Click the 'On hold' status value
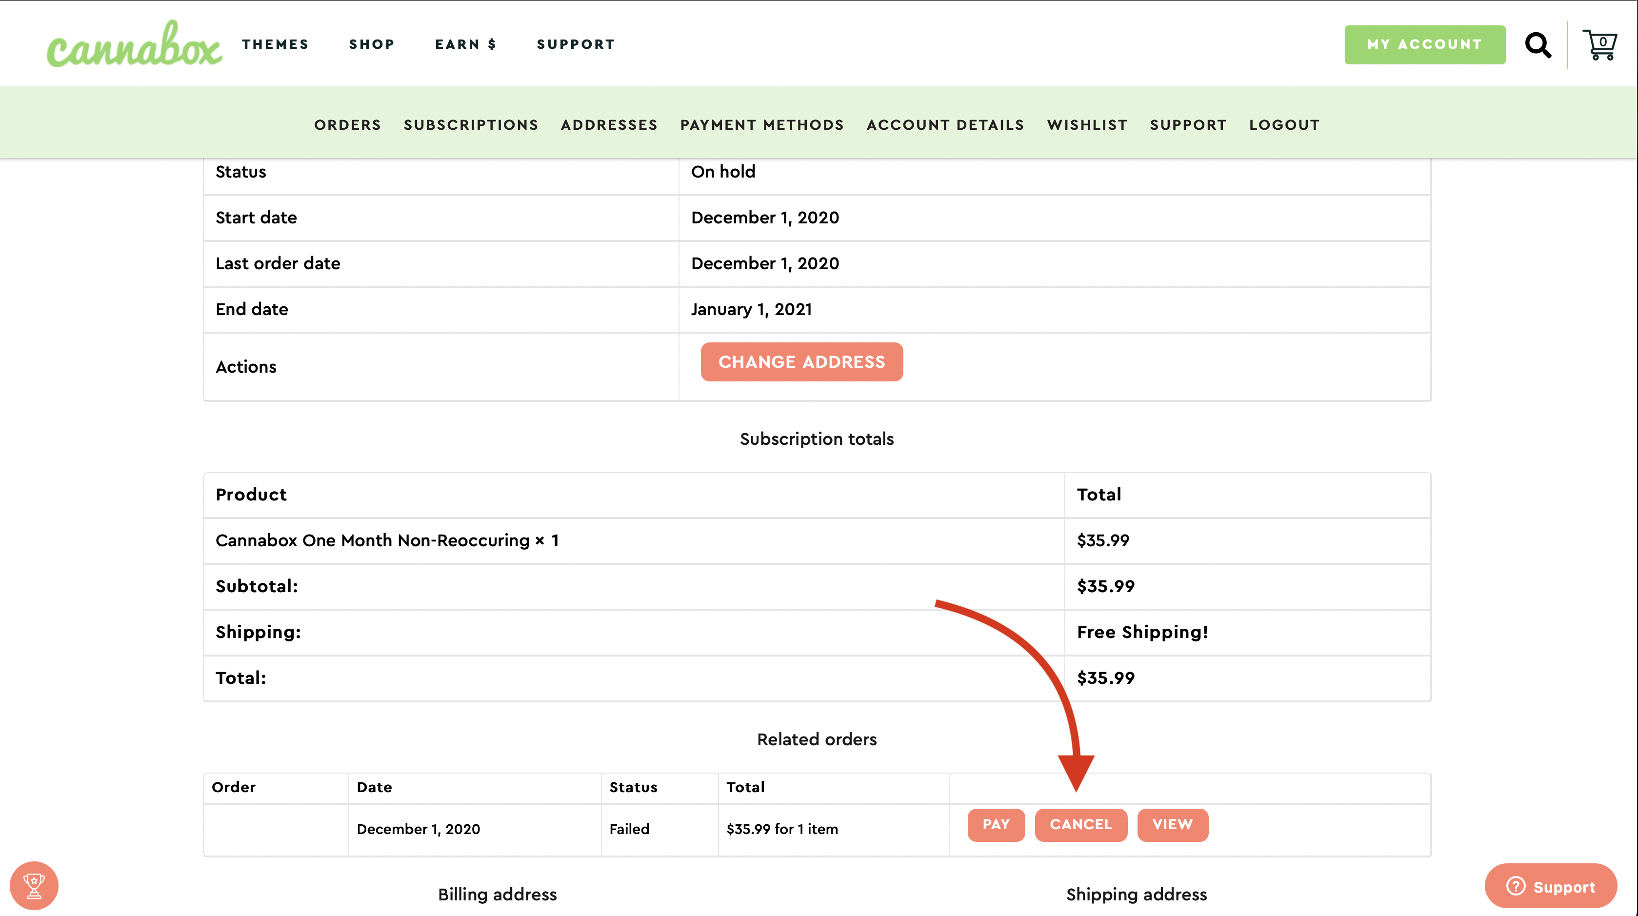Viewport: 1638px width, 916px height. [x=723, y=172]
